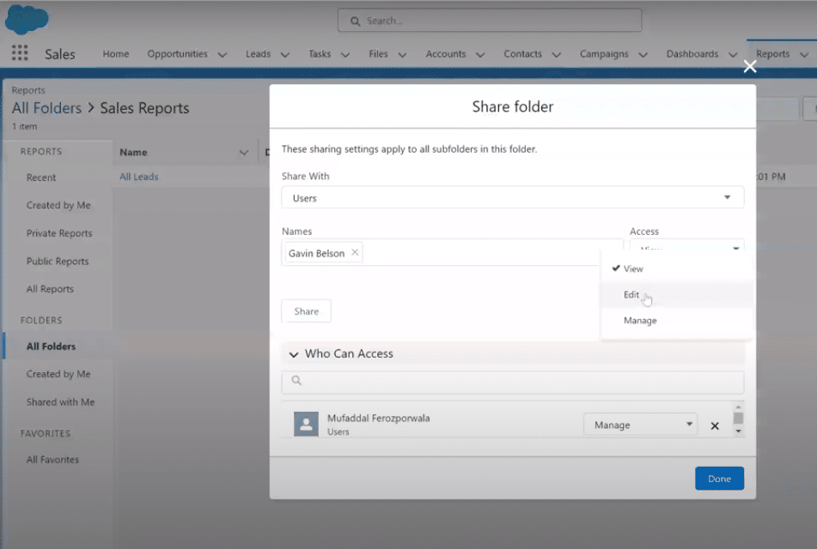Click scrollbar down arrow in access list

738,431
